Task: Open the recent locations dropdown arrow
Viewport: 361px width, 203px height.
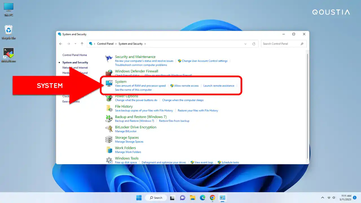Action: tap(75, 44)
